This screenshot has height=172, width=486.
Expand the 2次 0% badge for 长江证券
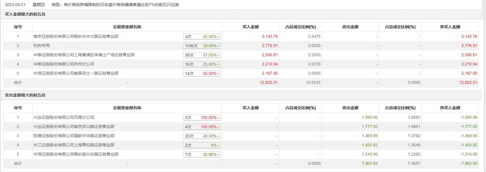[x=202, y=145]
